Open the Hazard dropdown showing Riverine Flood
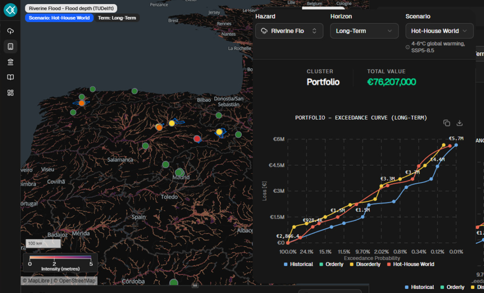 pyautogui.click(x=290, y=31)
